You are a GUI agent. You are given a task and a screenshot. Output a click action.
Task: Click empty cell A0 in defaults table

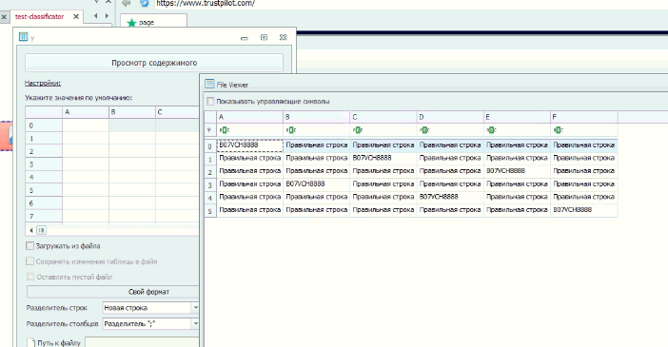[x=86, y=125]
